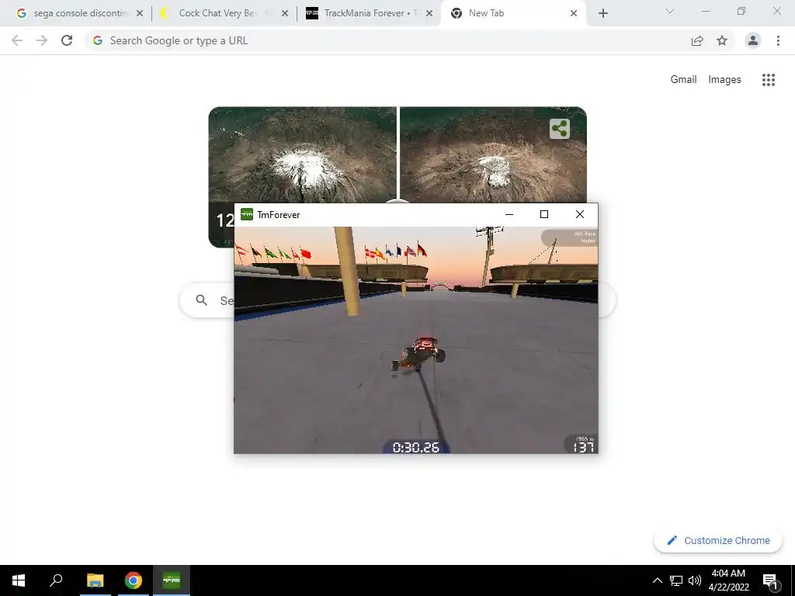
Task: Open the Chrome tab search chevron
Action: coord(670,11)
